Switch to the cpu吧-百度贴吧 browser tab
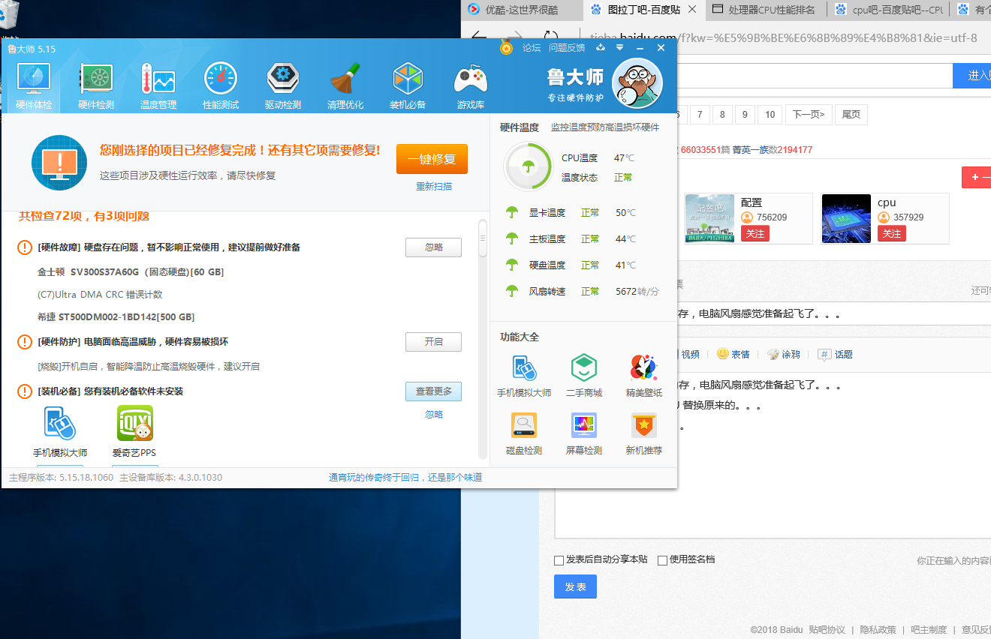The image size is (991, 639). pos(889,10)
